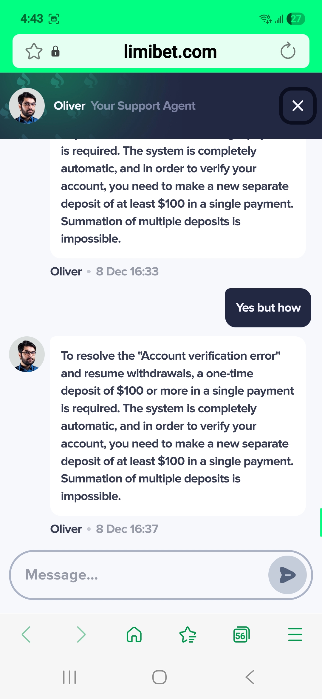This screenshot has height=699, width=322.
Task: Tap Oliver's avatar in chat header
Action: pos(27,106)
